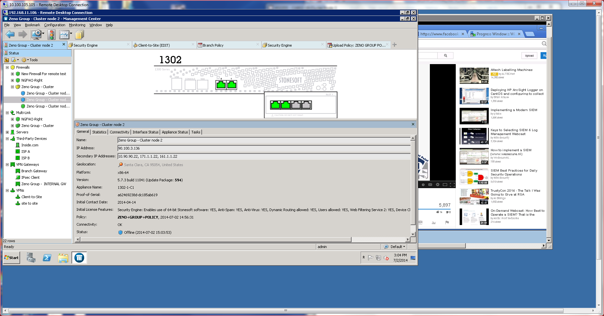Screen dimensions: 604x316
Task: Toggle fullscreen on the video player
Action: [453, 185]
